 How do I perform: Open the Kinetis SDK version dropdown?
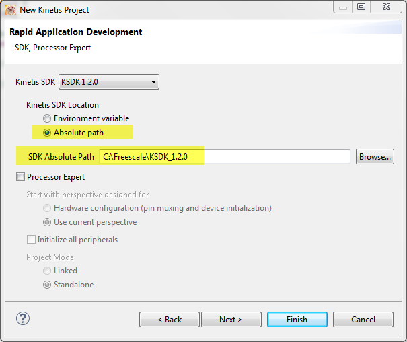point(109,82)
